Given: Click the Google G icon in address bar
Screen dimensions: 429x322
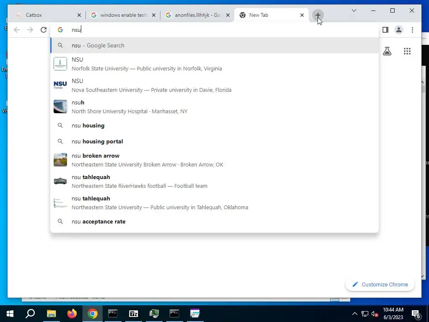Looking at the screenshot, I should (x=60, y=30).
